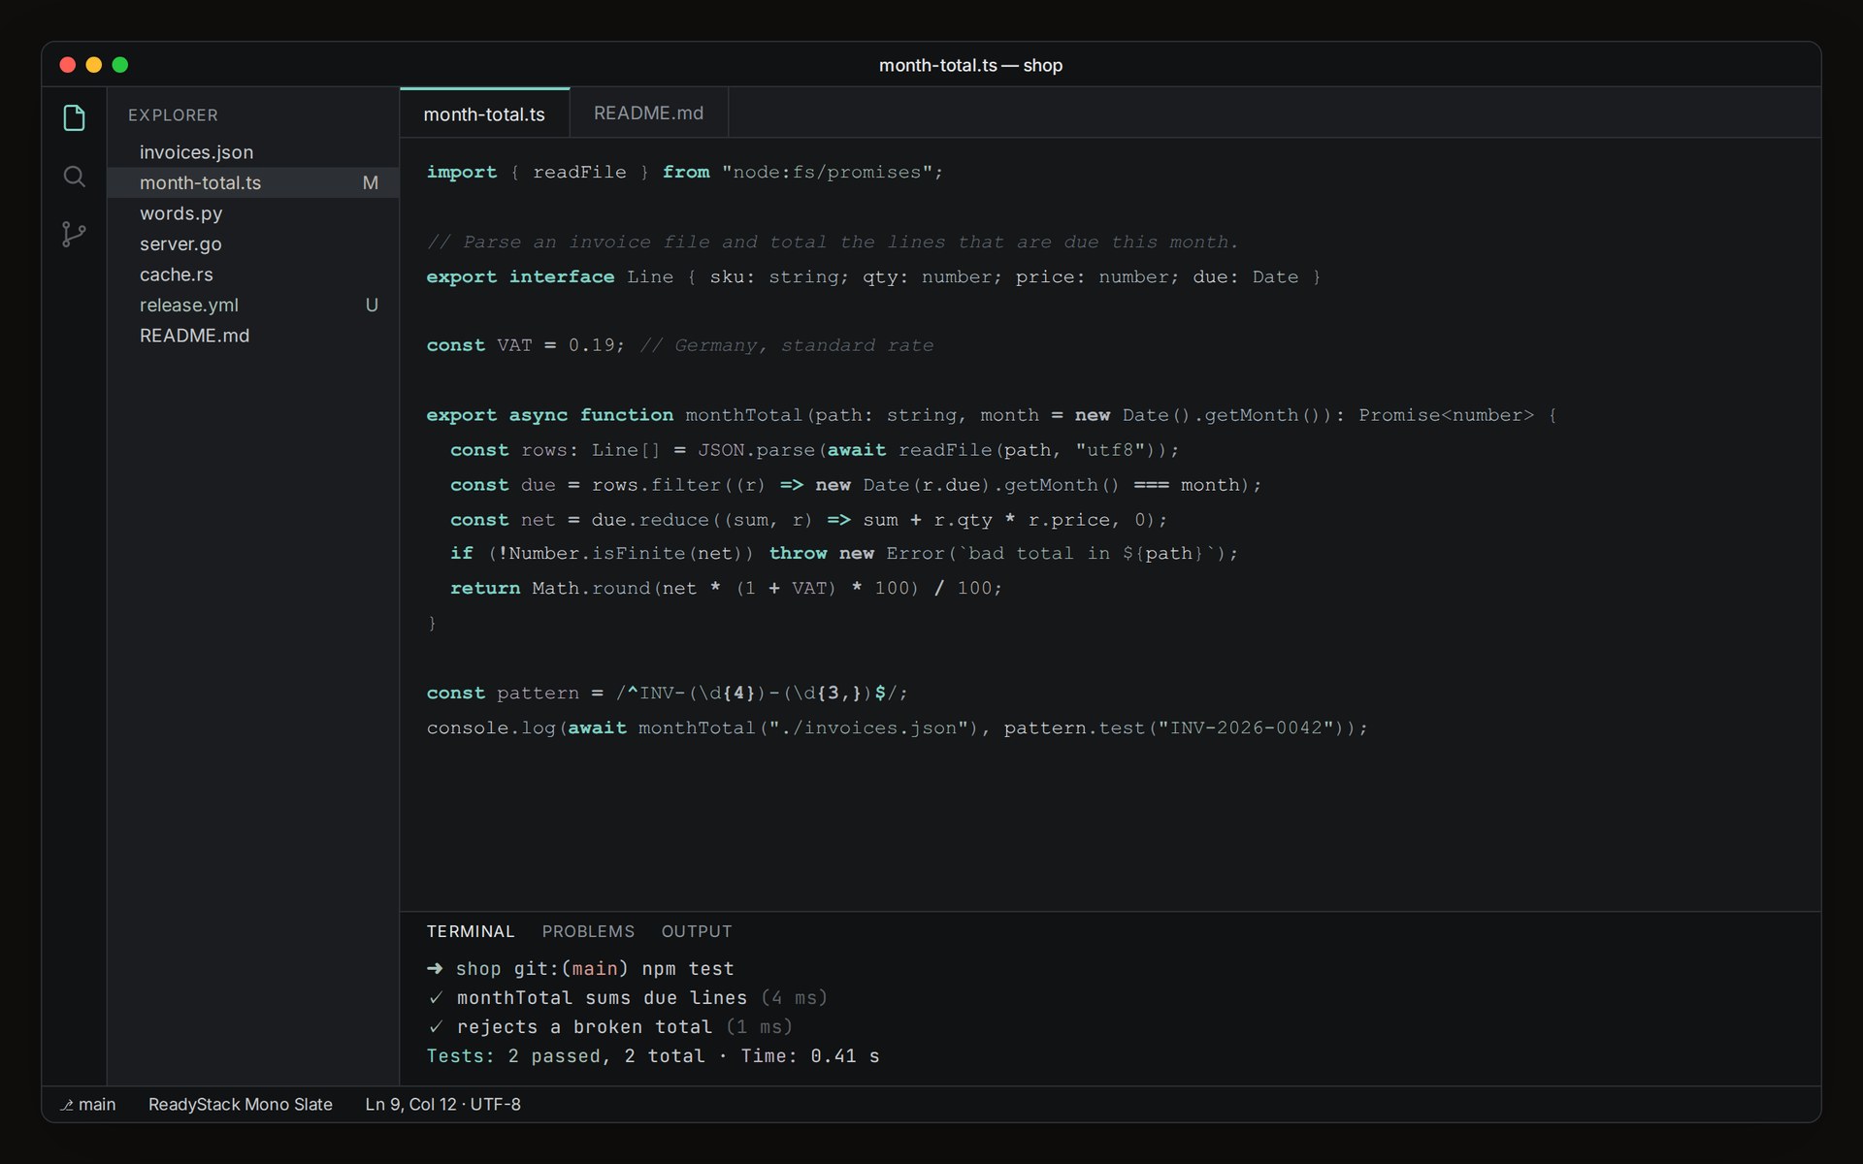This screenshot has height=1164, width=1863.
Task: Click the const pattern regex line
Action: tap(668, 693)
